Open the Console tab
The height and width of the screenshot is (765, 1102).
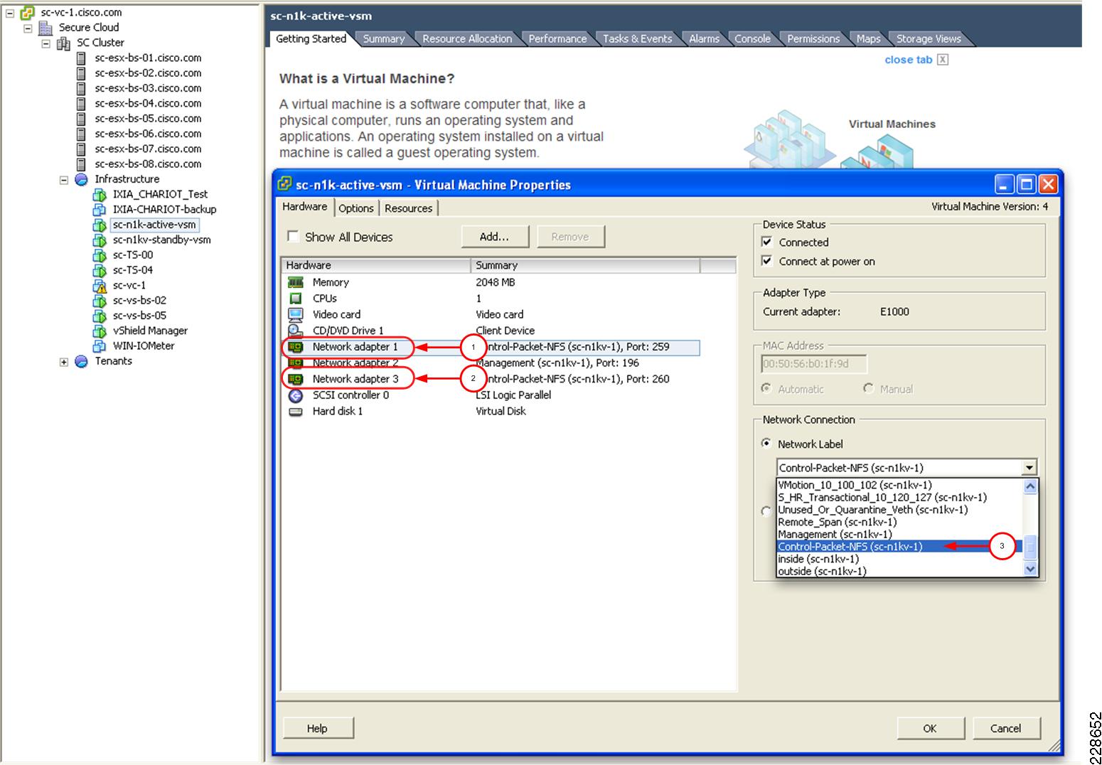752,39
